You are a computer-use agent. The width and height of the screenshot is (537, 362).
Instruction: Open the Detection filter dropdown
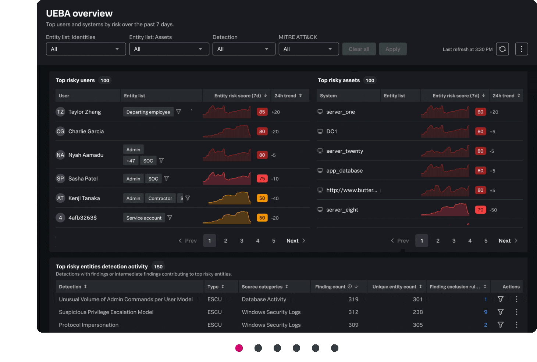243,49
